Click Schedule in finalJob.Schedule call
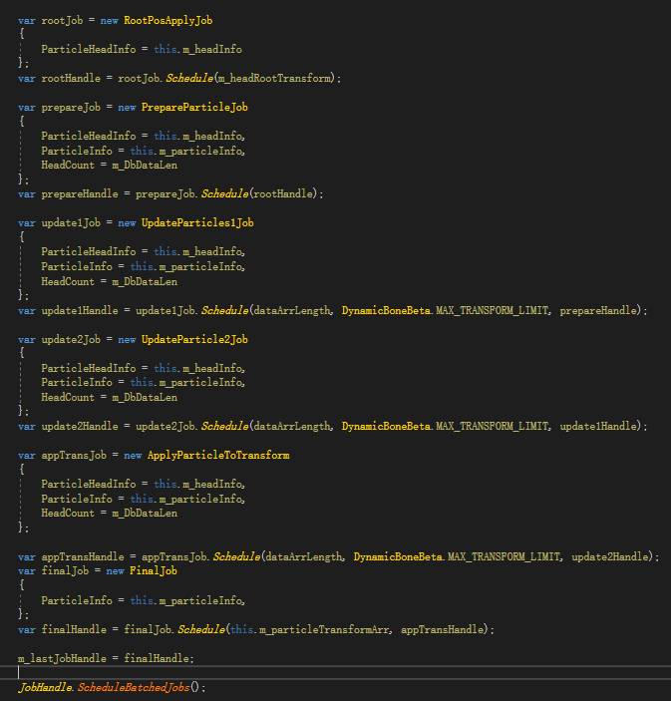This screenshot has height=701, width=671. (201, 629)
